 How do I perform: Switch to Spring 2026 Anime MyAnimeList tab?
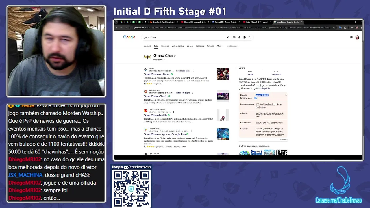click(x=225, y=22)
